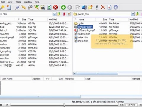Click the video Stop button
The image size is (142, 107).
1,105
